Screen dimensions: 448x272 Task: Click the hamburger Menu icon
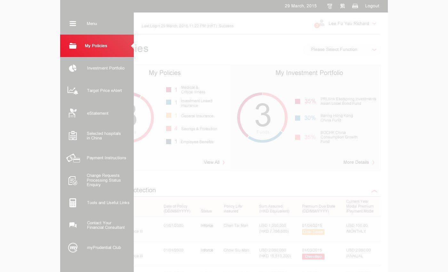point(73,24)
